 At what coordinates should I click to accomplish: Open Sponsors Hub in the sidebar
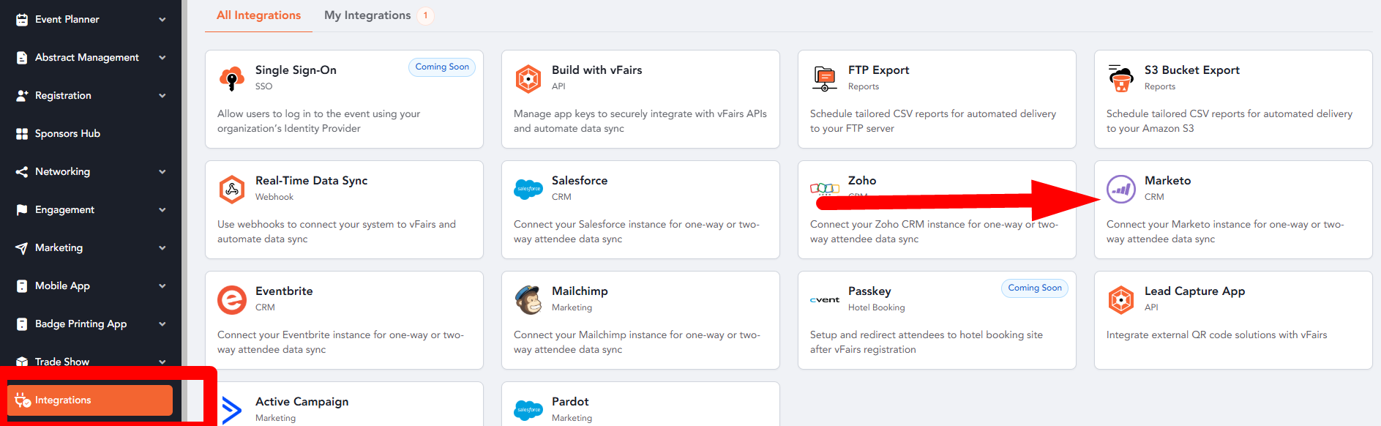click(x=67, y=134)
